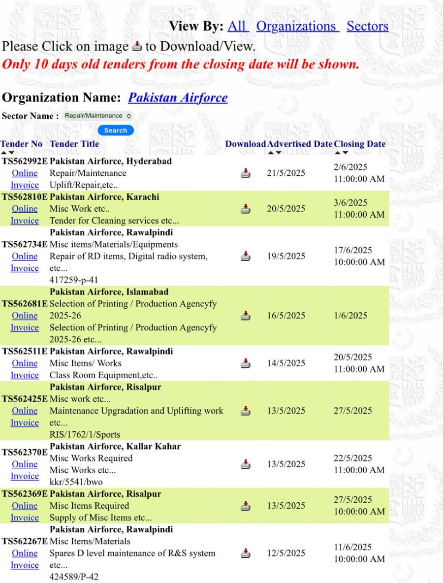The height and width of the screenshot is (583, 443).
Task: Download tender TS562425E Risalpur sports document
Action: [x=245, y=411]
